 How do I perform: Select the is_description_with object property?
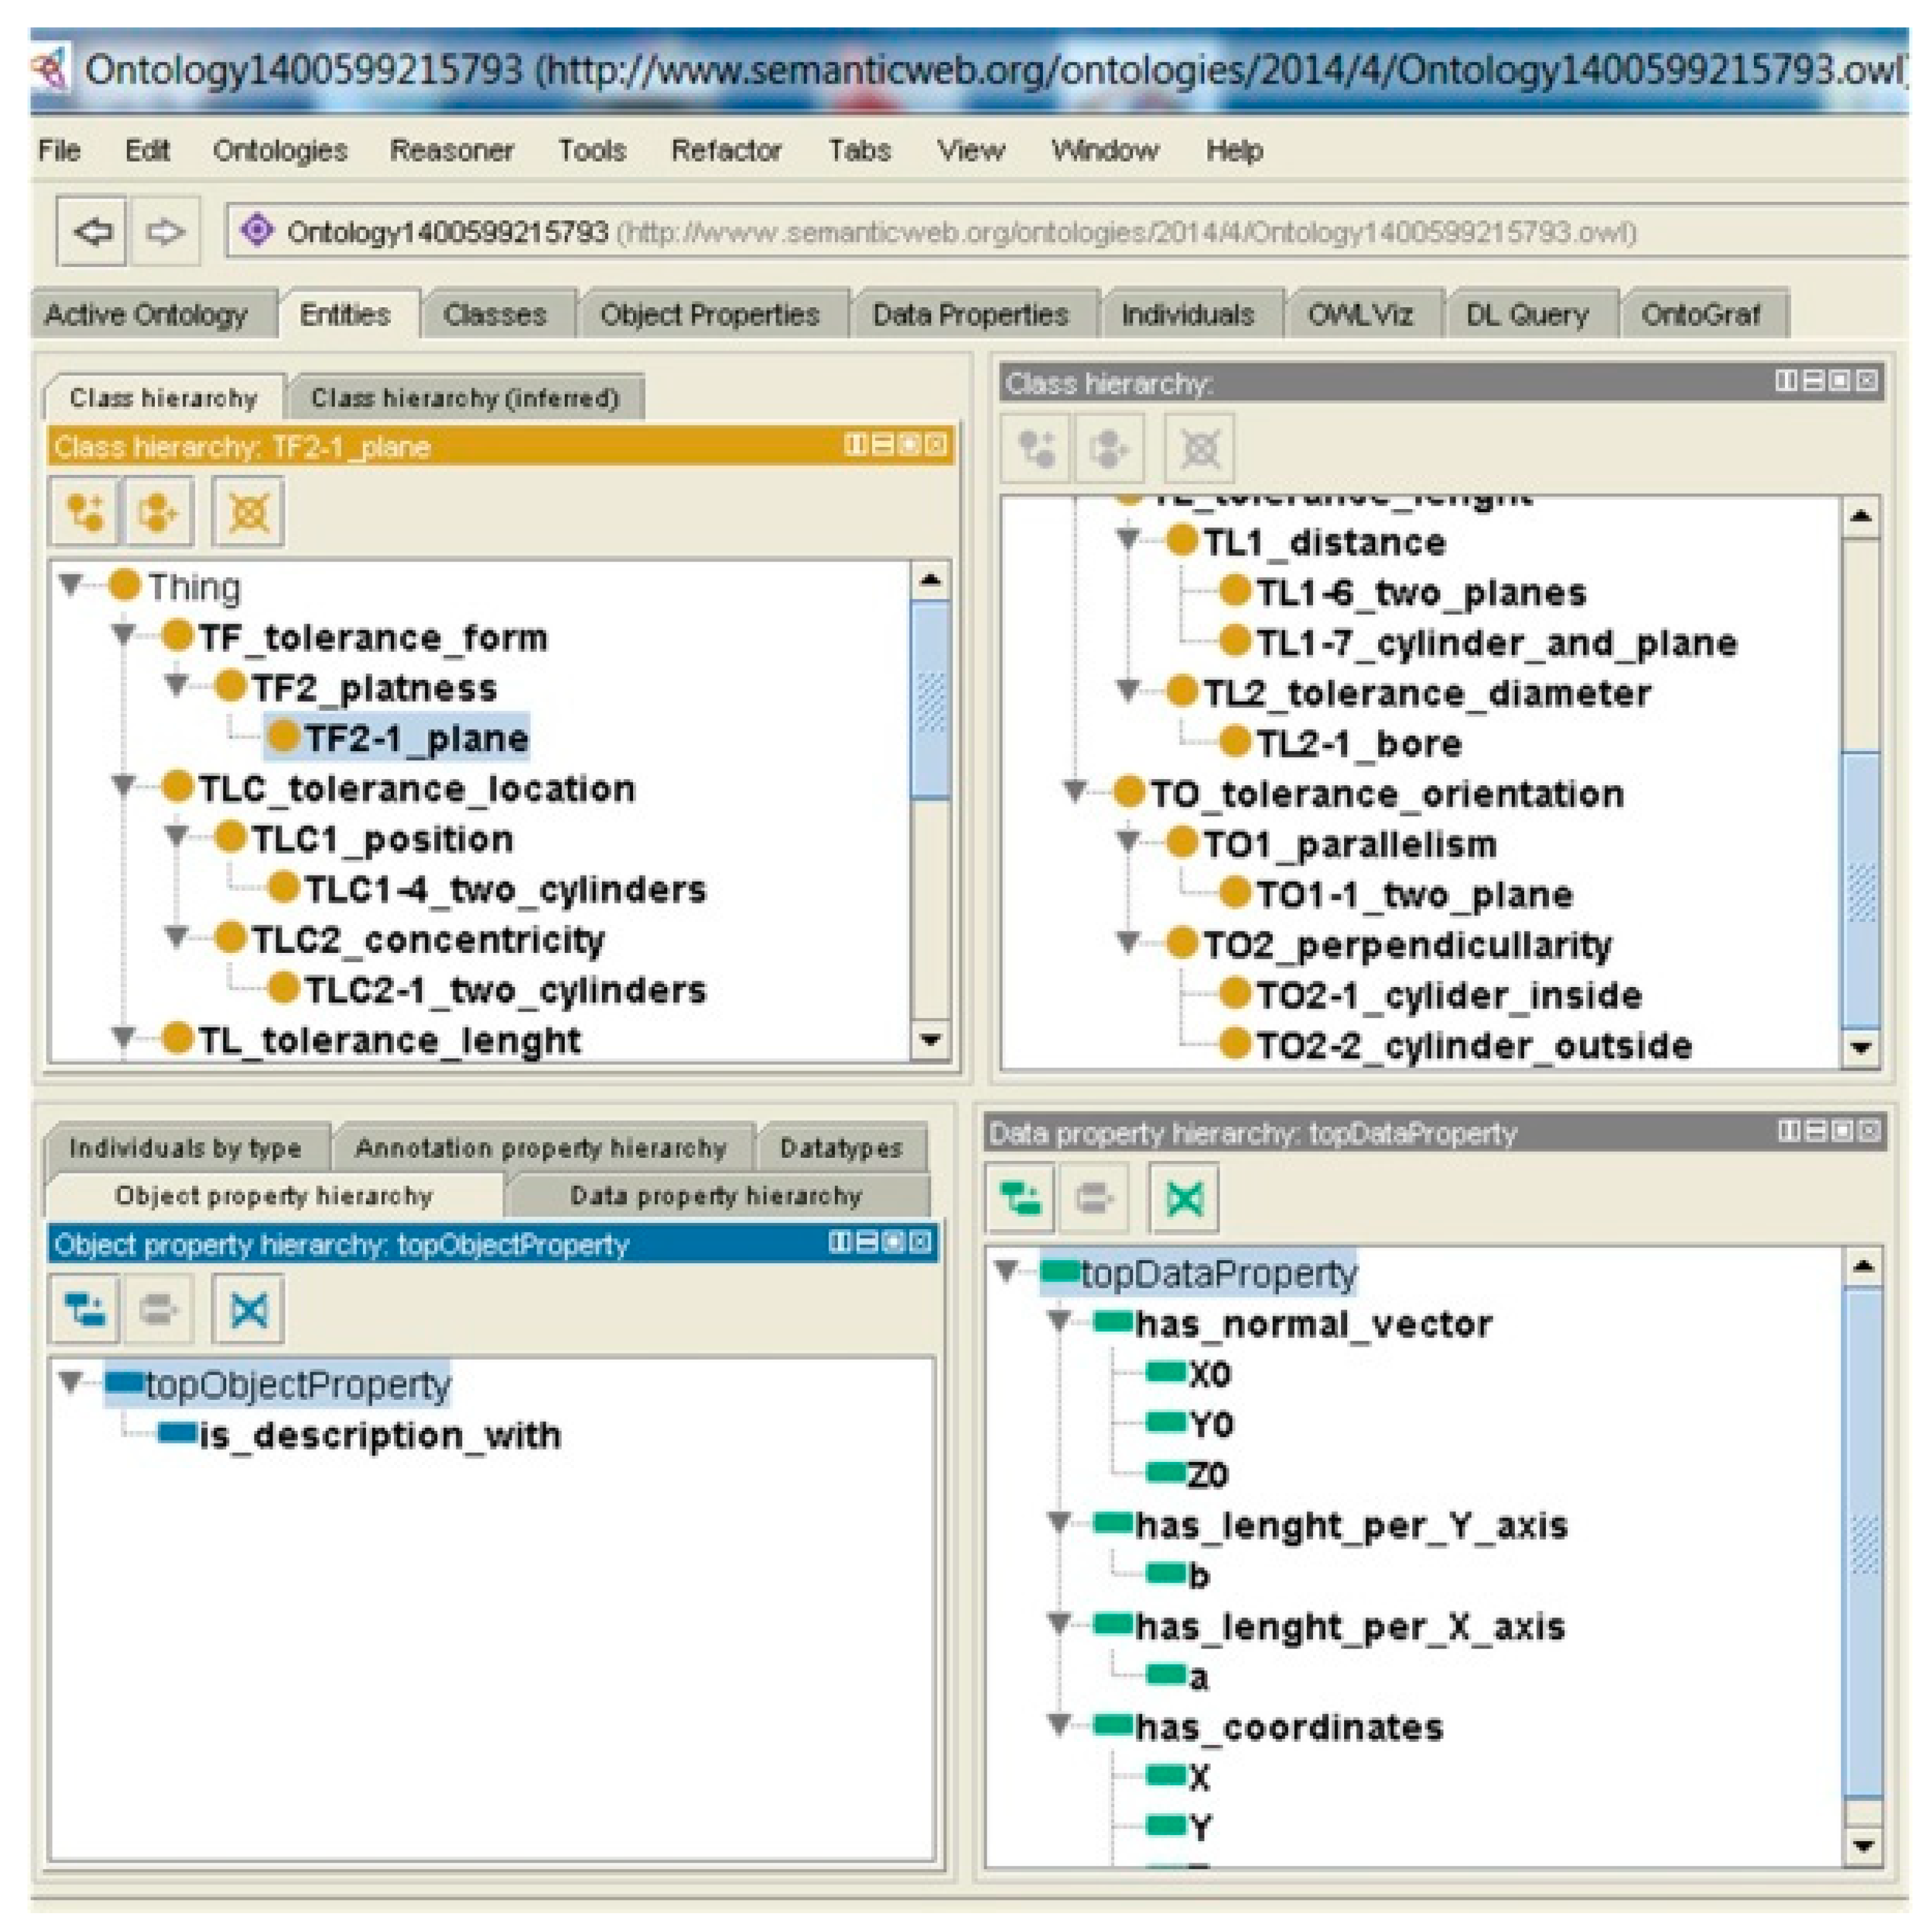click(380, 1435)
